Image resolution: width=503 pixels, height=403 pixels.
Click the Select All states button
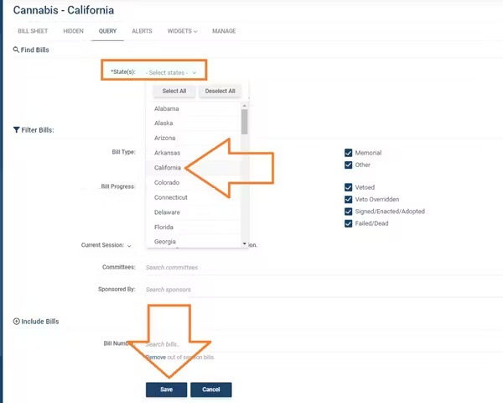174,91
